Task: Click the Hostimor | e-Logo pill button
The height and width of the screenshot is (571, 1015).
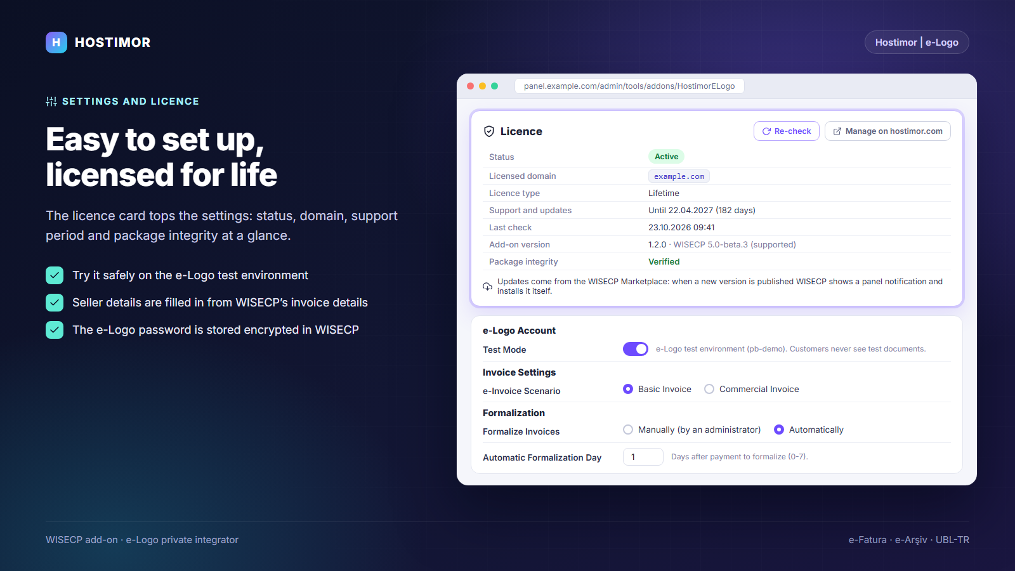Action: (x=917, y=43)
